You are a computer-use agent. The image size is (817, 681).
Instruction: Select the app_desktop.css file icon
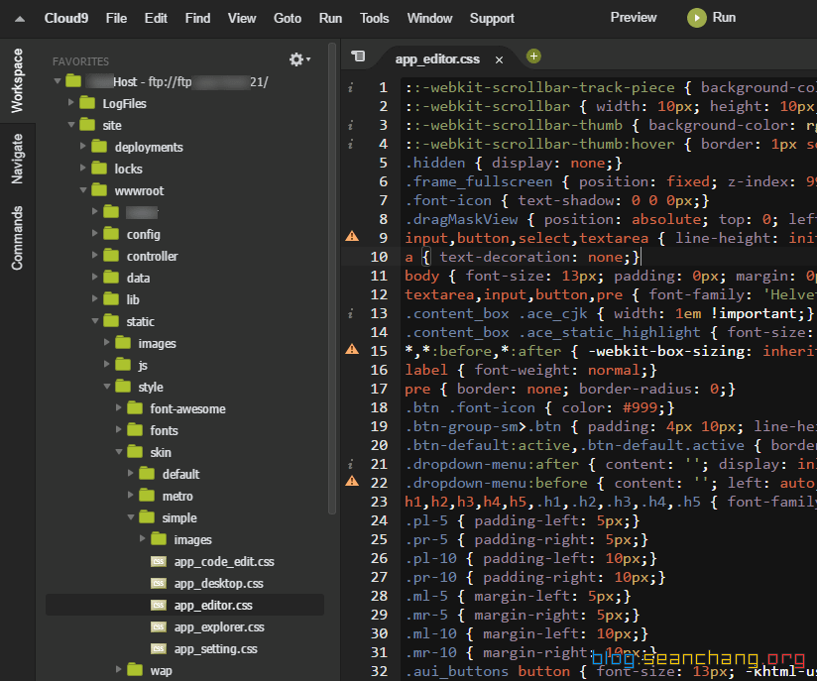[159, 583]
